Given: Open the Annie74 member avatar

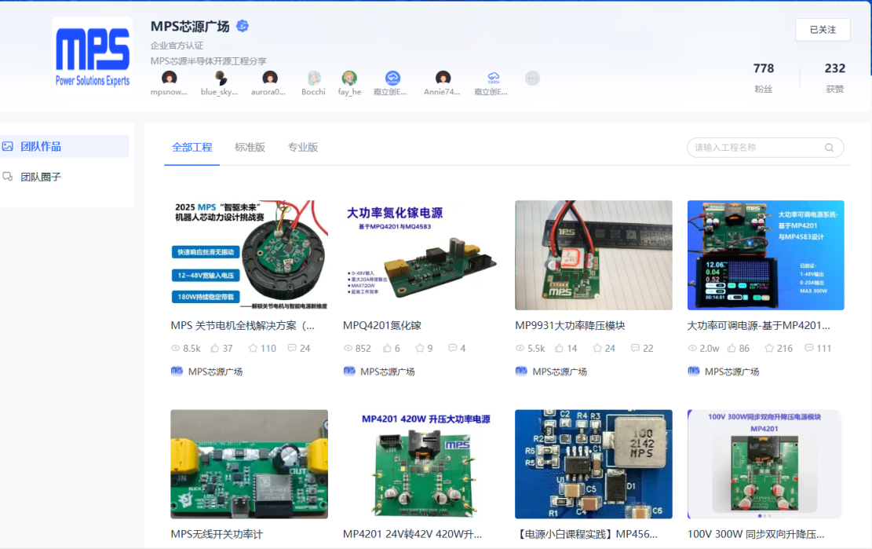Looking at the screenshot, I should pos(443,78).
